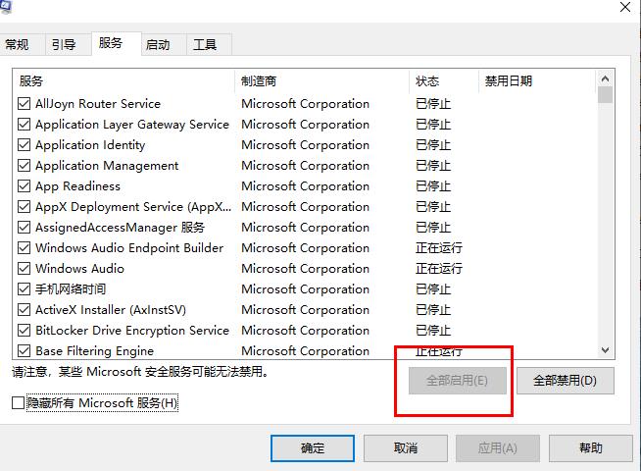Screen dimensions: 641x471
Task: Select the 工具 tab
Action: (205, 45)
